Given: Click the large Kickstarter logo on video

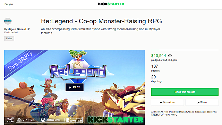Looking at the screenshot, I should coord(116,120).
